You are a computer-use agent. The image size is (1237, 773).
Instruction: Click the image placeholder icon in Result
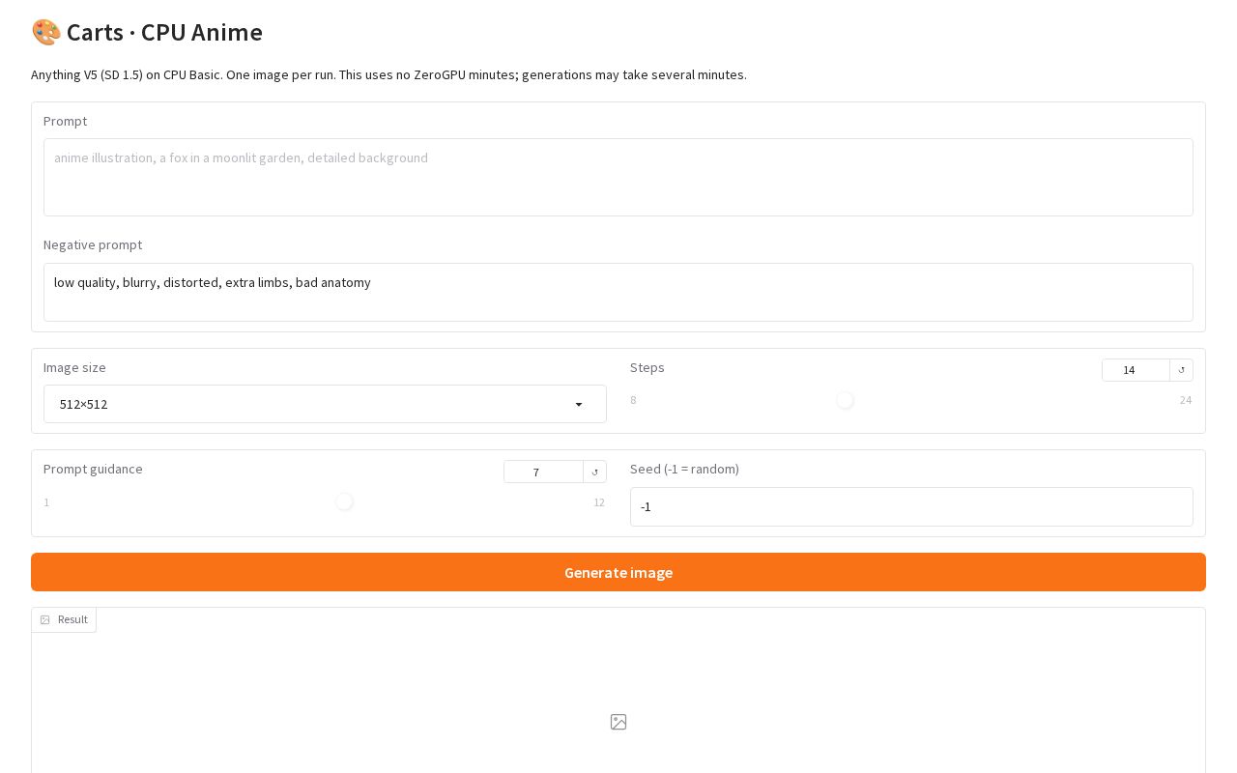(618, 722)
